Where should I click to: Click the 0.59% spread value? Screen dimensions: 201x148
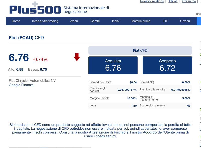click(x=186, y=82)
